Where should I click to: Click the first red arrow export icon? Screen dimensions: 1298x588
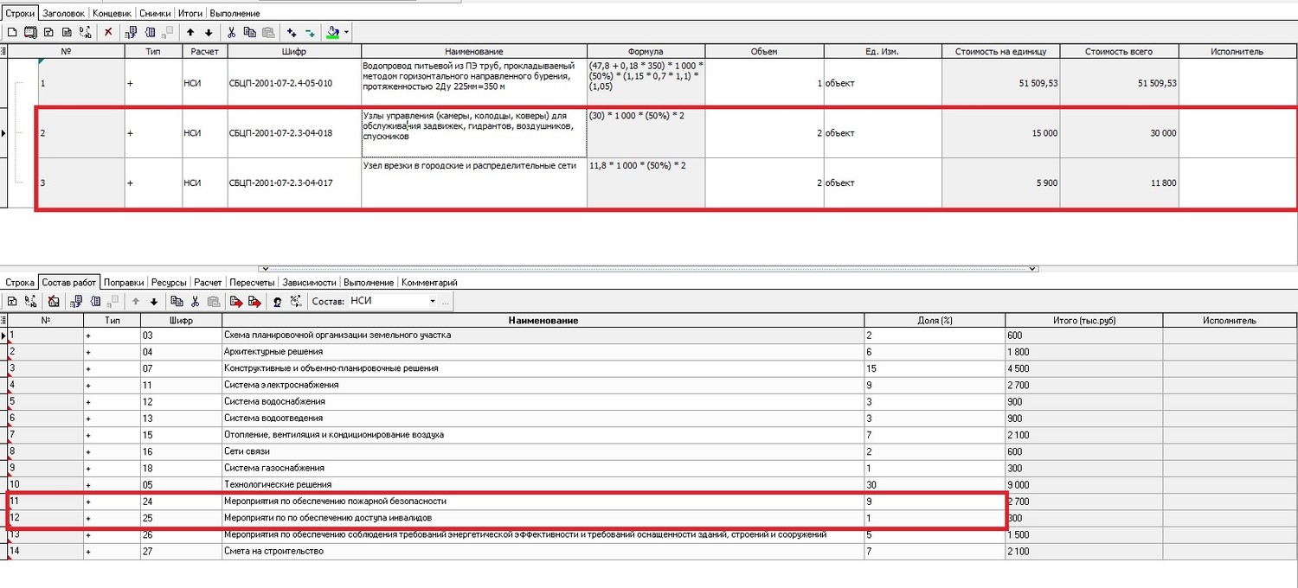[x=235, y=301]
